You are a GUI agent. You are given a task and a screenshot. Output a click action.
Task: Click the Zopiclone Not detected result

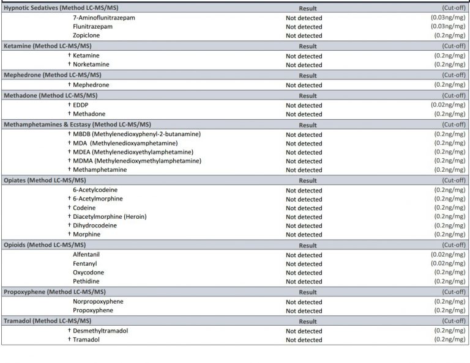pos(304,35)
